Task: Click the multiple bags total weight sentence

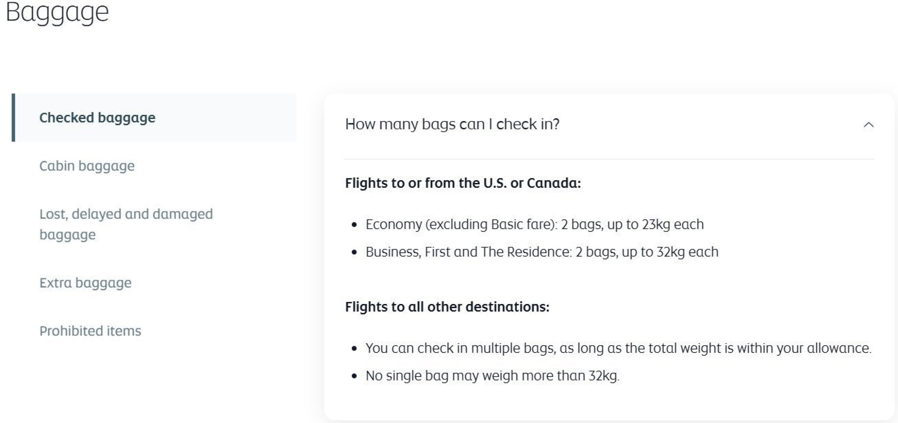Action: tap(618, 348)
